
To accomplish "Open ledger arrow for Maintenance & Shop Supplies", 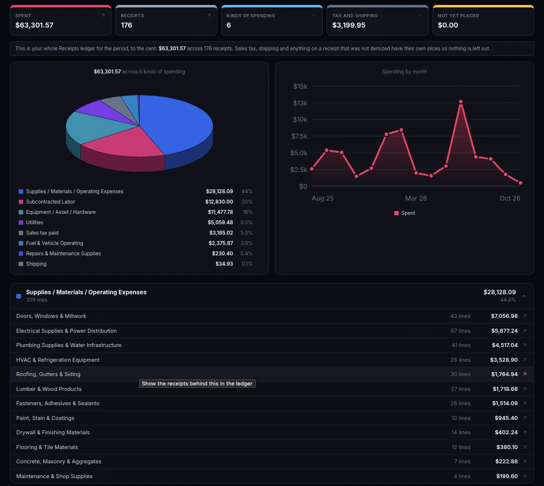I will coord(525,476).
